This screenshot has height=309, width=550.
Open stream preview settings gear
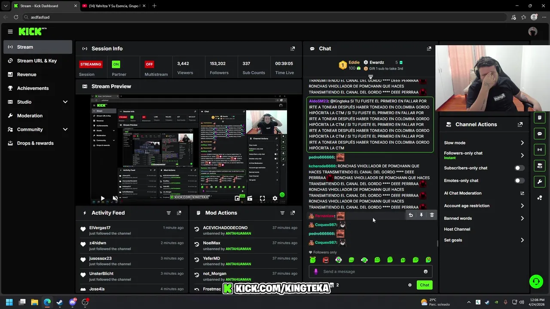click(275, 198)
